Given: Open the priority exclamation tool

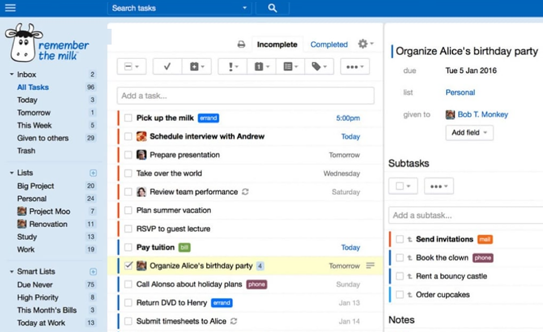Looking at the screenshot, I should [233, 66].
